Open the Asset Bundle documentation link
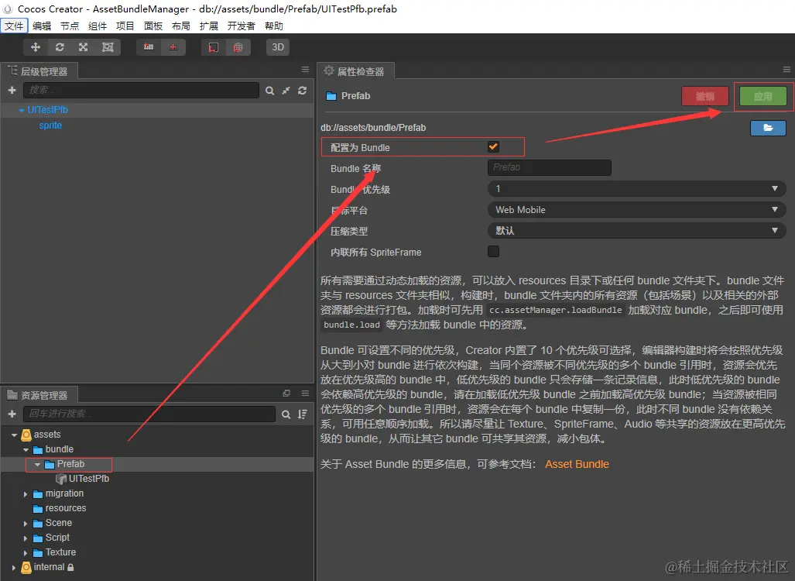The image size is (795, 581). click(x=577, y=464)
